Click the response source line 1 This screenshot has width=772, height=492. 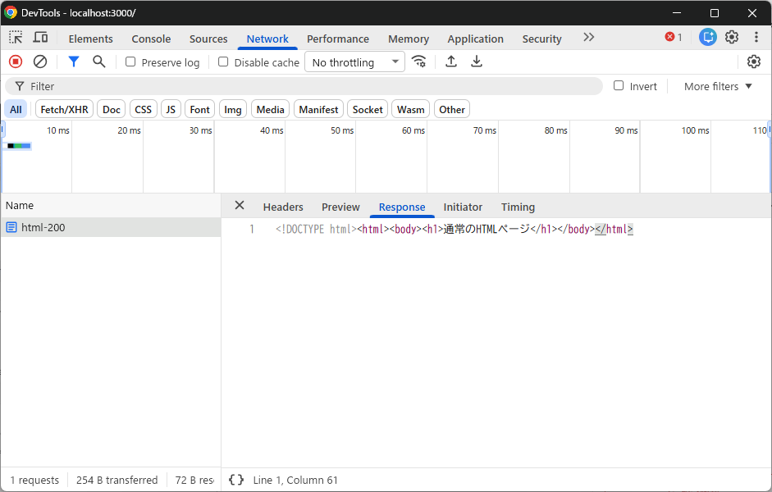(455, 229)
